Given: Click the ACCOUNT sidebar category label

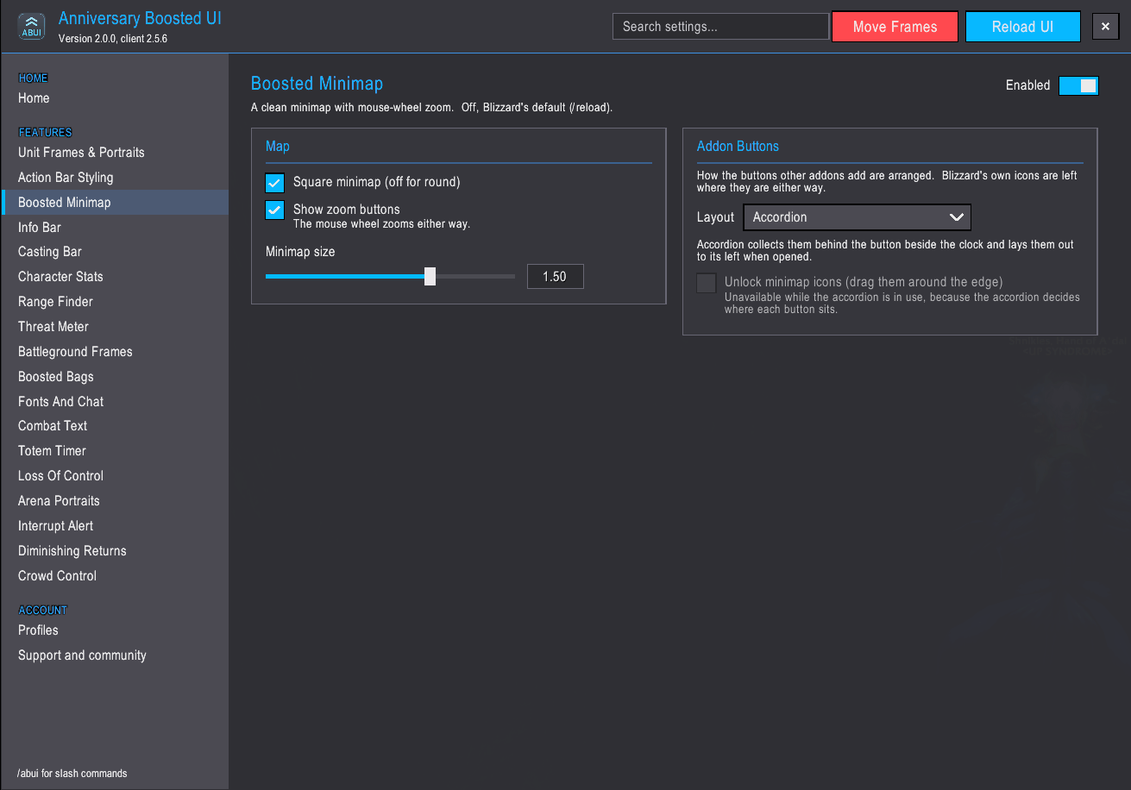Looking at the screenshot, I should point(43,610).
